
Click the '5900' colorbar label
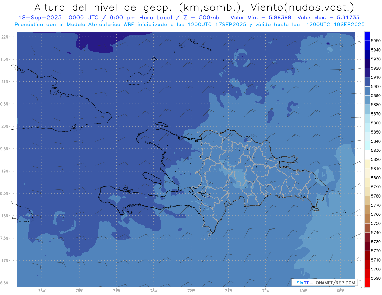click(x=376, y=87)
